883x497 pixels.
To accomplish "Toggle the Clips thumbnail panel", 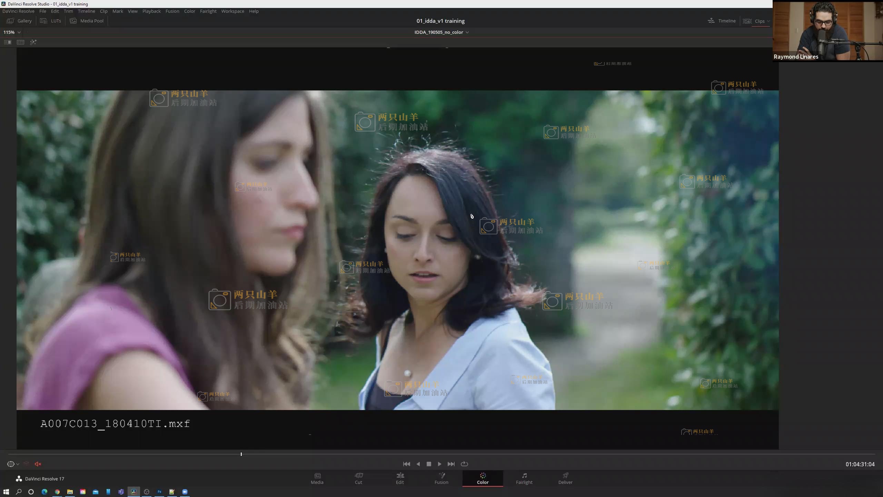I will point(755,21).
